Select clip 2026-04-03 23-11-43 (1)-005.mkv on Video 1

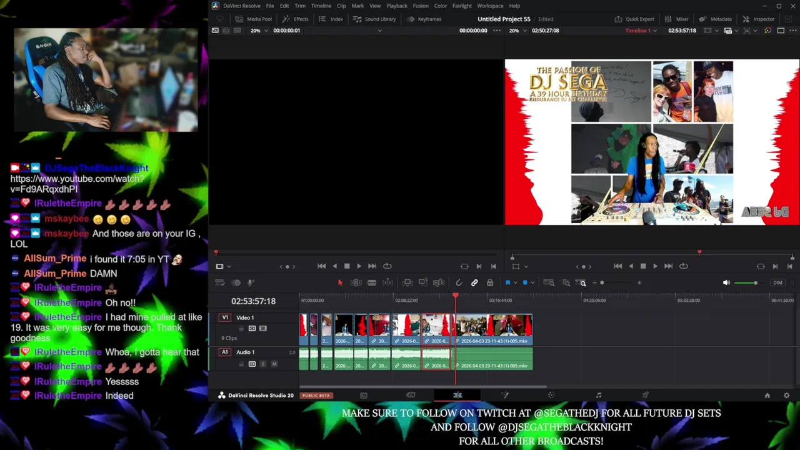[494, 330]
